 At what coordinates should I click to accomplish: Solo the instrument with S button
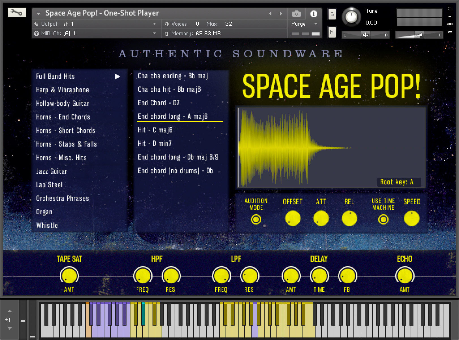(x=332, y=14)
